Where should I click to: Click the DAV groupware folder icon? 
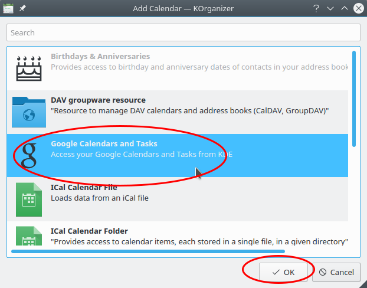pos(29,112)
